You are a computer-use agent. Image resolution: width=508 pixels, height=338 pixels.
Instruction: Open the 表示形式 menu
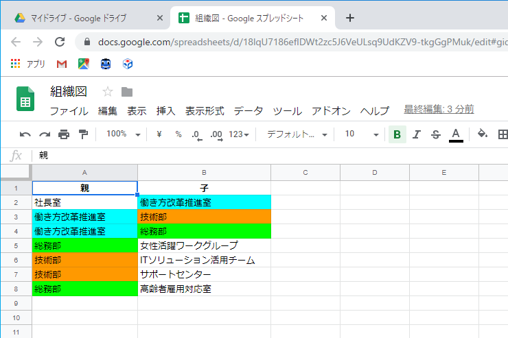tap(205, 111)
